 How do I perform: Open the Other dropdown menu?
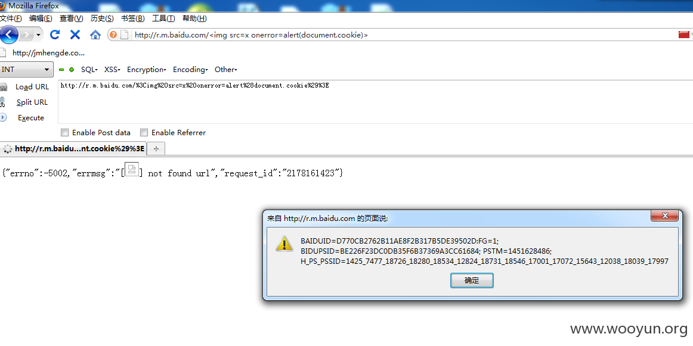226,70
